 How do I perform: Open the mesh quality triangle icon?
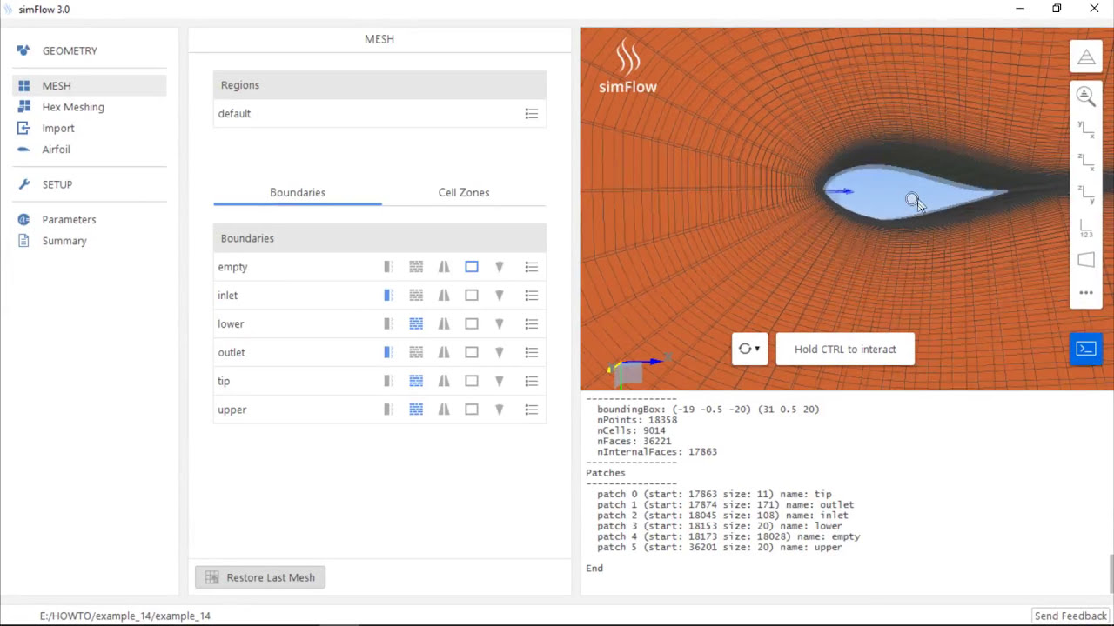[1086, 57]
